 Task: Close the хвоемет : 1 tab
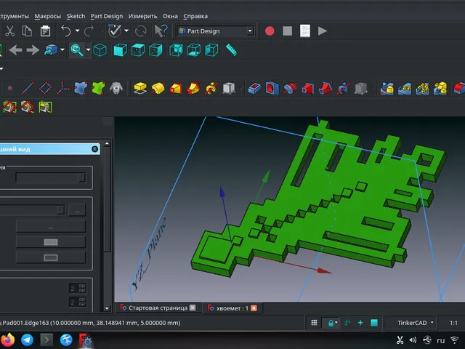pyautogui.click(x=254, y=308)
